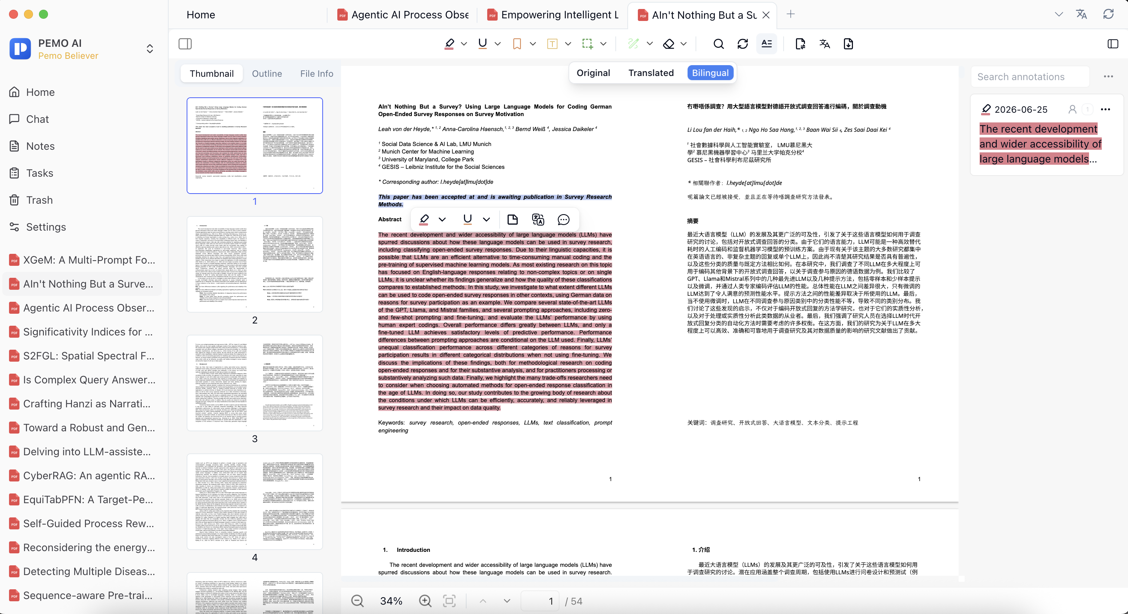Open area selection dropdown arrow
Screen dimensions: 1128x614
[603, 44]
